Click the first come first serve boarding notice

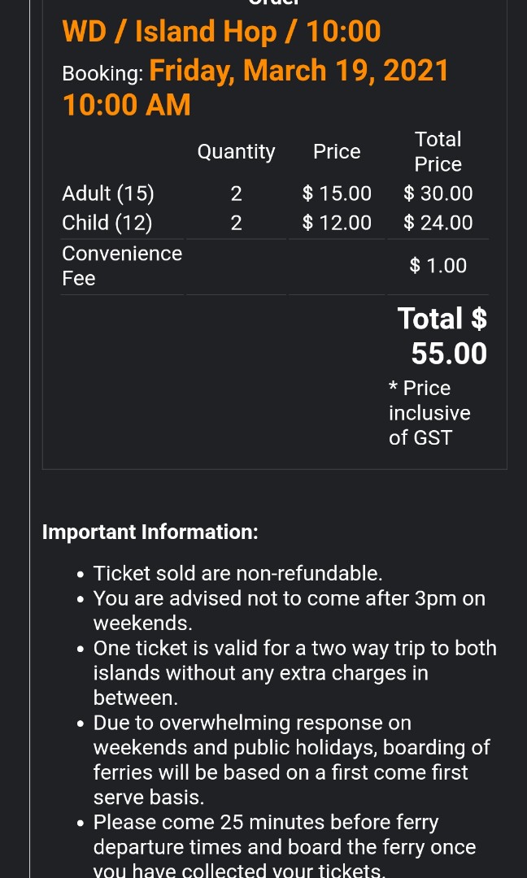[293, 760]
